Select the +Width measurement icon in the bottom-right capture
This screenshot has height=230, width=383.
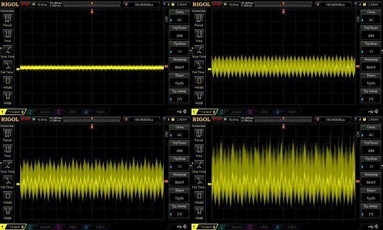[199, 196]
